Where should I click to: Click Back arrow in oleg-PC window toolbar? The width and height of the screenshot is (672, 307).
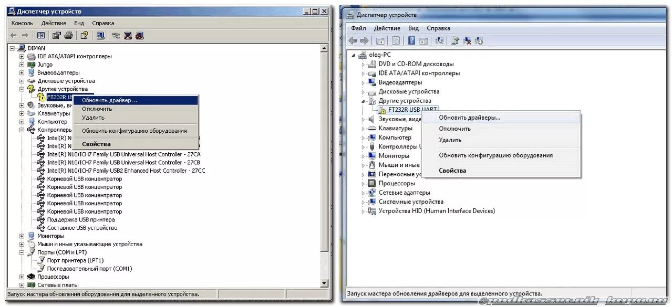pyautogui.click(x=353, y=40)
